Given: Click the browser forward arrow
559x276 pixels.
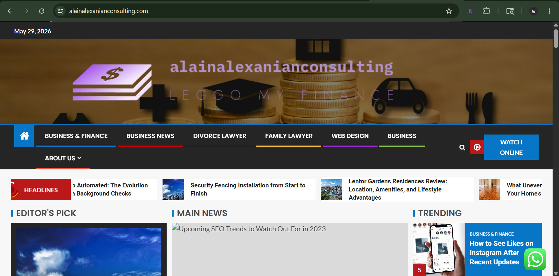Looking at the screenshot, I should coord(26,11).
